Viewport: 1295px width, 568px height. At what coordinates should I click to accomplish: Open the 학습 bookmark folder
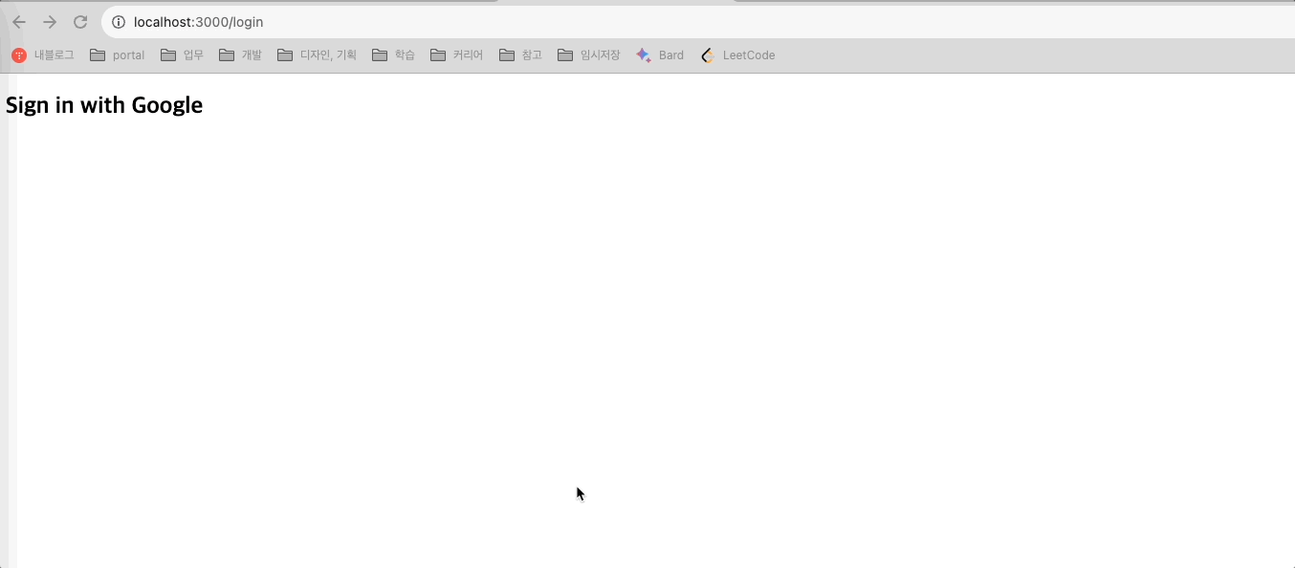click(x=393, y=55)
